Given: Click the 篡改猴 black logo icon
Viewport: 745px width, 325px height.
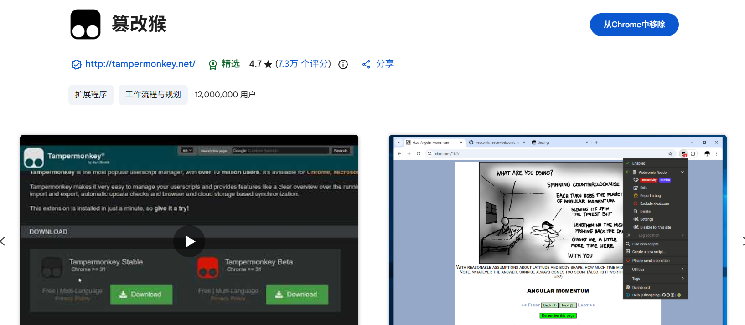Looking at the screenshot, I should click(x=86, y=25).
